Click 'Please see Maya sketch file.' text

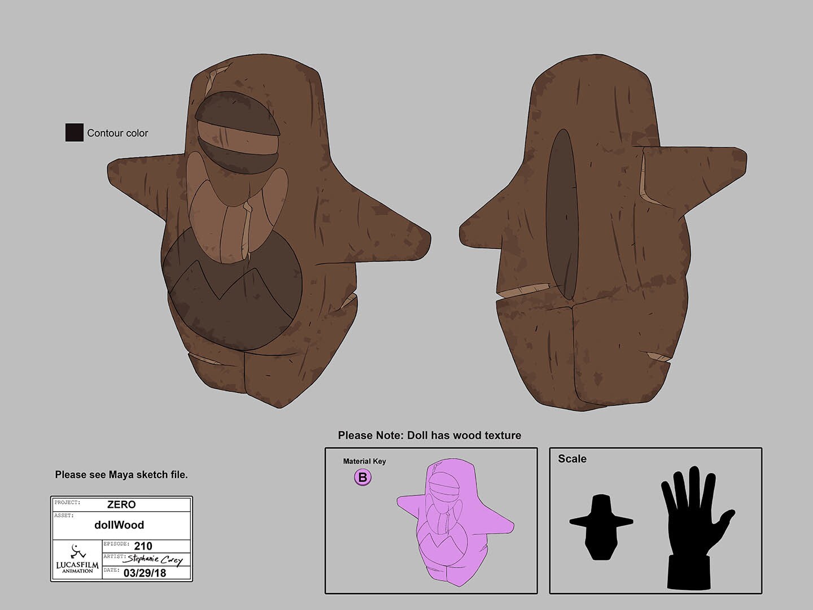[121, 475]
